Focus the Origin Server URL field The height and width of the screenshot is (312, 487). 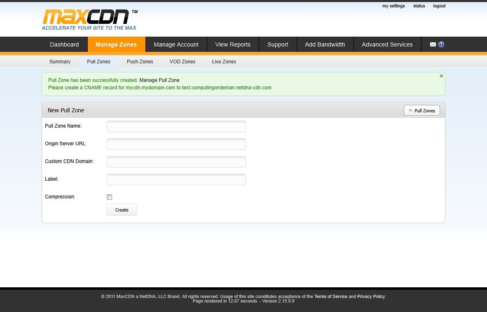point(176,144)
